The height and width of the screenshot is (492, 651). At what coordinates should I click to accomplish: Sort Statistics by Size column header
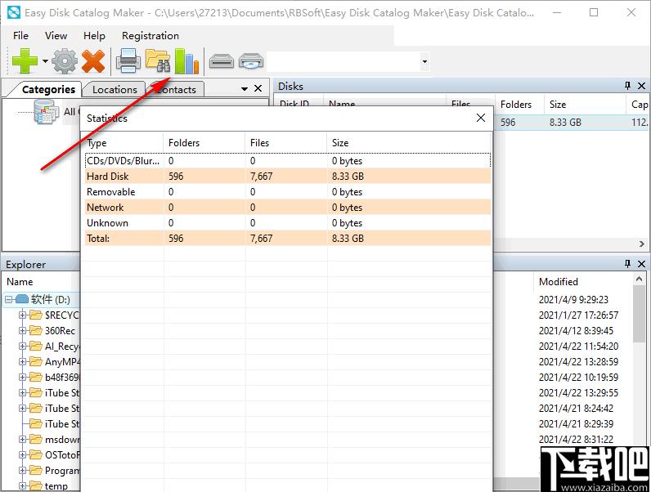point(409,143)
